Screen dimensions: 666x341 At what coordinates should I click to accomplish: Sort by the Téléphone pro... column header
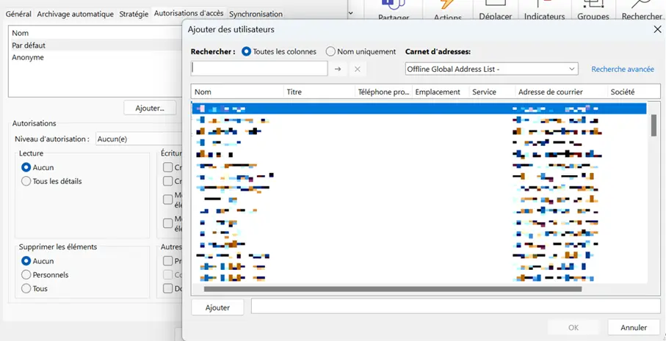pyautogui.click(x=383, y=92)
